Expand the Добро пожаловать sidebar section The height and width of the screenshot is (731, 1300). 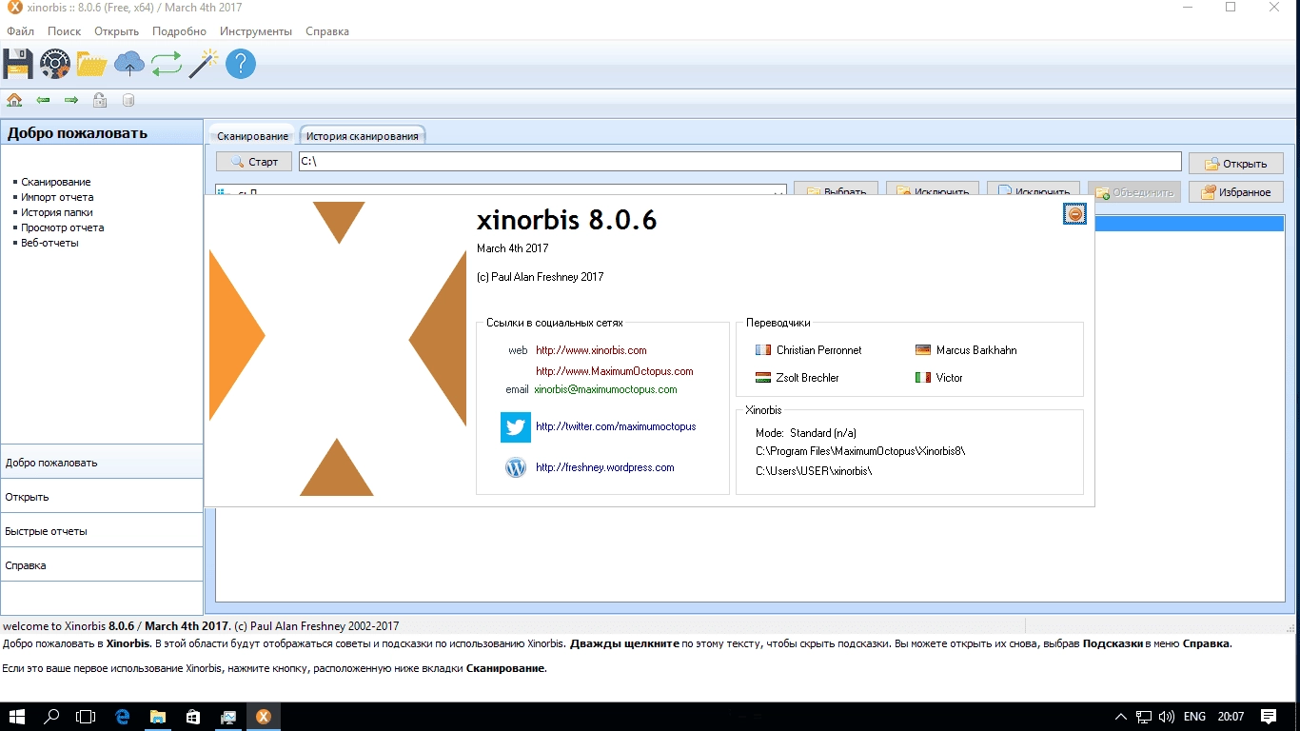tap(102, 462)
